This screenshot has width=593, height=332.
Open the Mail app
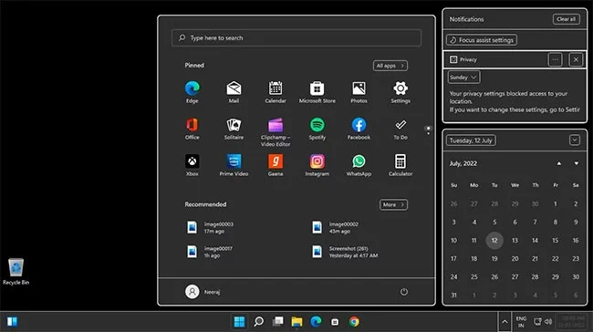234,92
